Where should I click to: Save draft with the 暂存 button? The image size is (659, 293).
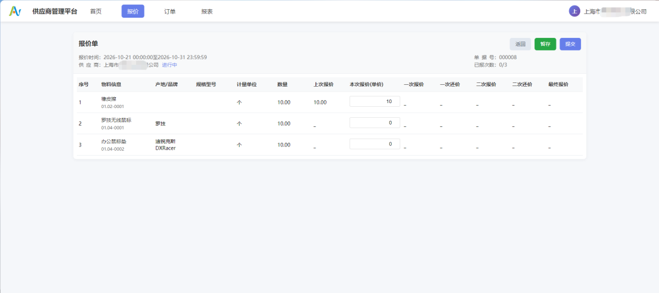pos(545,44)
